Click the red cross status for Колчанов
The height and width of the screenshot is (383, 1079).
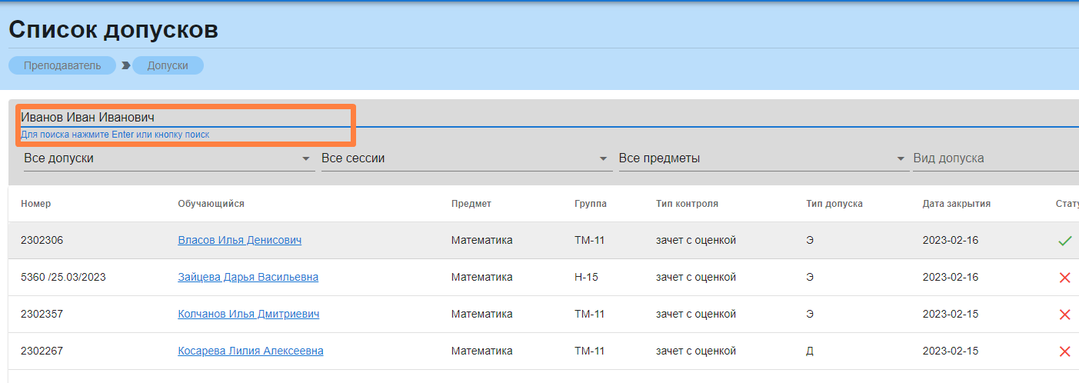pyautogui.click(x=1064, y=315)
